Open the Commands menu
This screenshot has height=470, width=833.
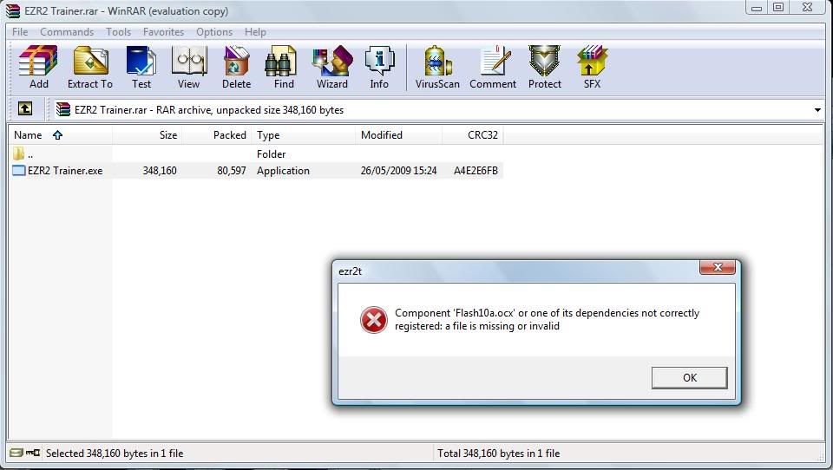tap(67, 32)
